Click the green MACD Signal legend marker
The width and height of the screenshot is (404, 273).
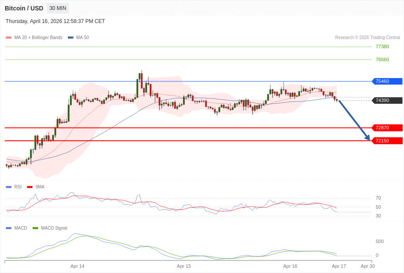[35, 228]
